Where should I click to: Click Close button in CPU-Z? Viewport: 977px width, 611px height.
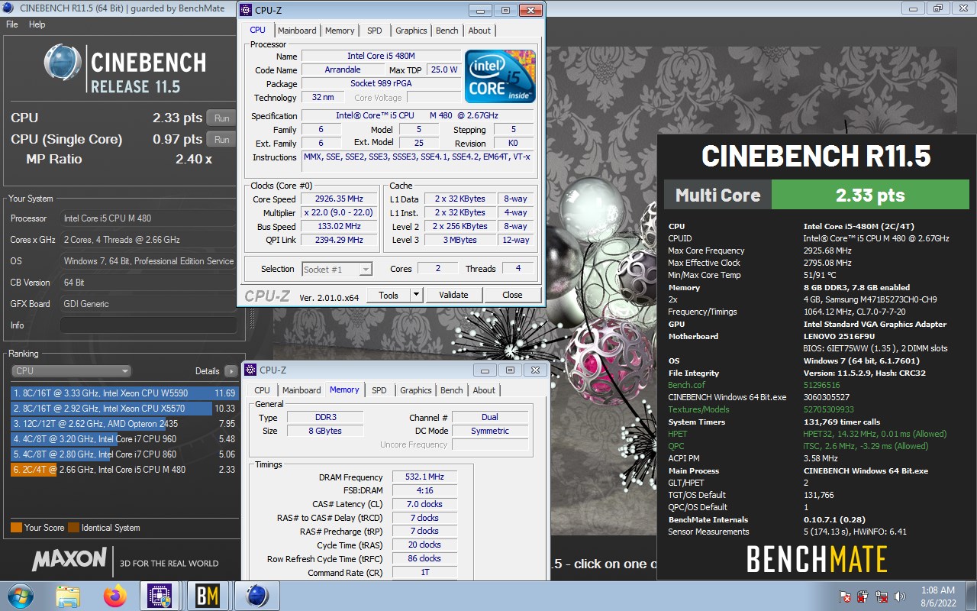click(x=512, y=295)
